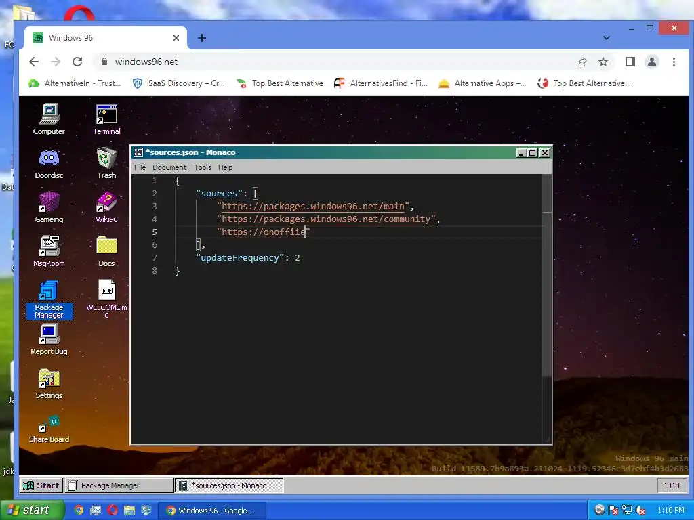694x520 pixels.
Task: Launch the Report Bug icon
Action: pyautogui.click(x=49, y=339)
